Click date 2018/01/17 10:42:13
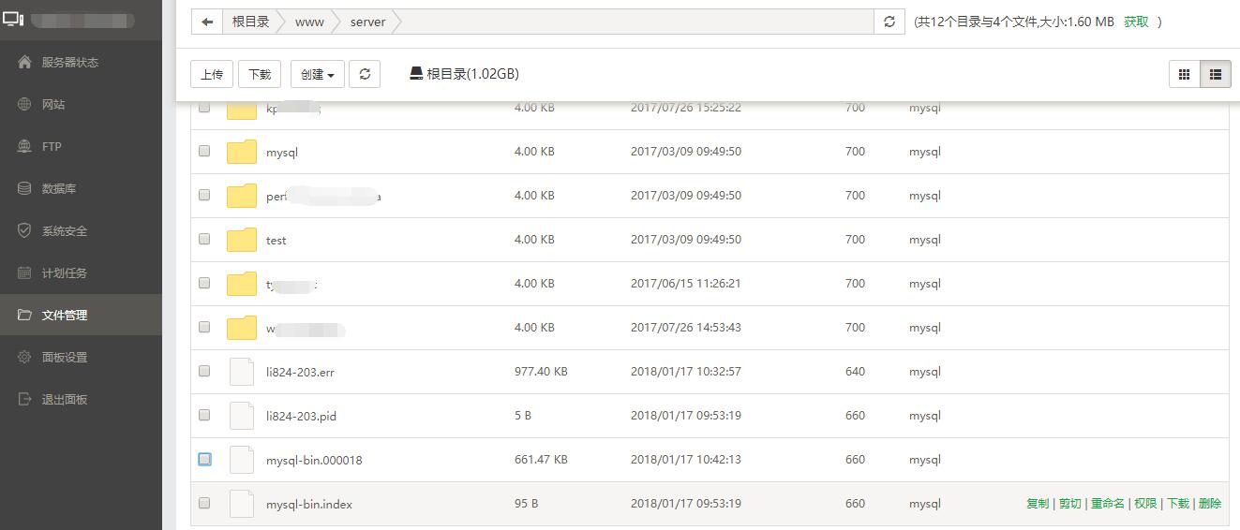Screen dimensions: 1240x530 click(686, 460)
